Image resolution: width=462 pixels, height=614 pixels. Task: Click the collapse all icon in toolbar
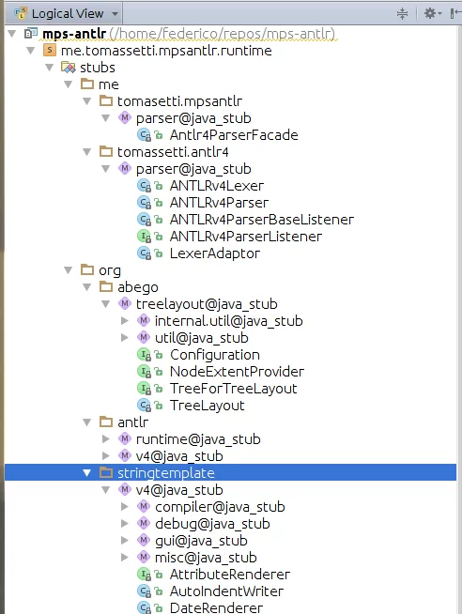click(402, 14)
